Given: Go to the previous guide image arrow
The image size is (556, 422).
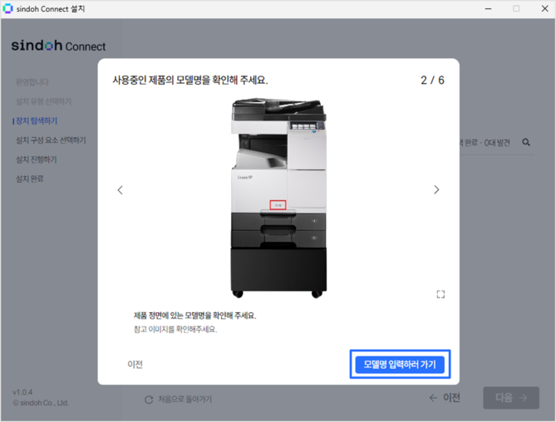Looking at the screenshot, I should point(121,190).
